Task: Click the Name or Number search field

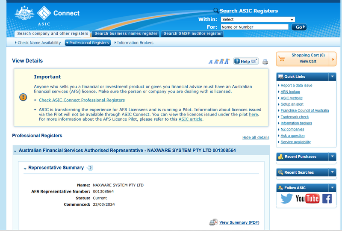Action: tap(254, 27)
